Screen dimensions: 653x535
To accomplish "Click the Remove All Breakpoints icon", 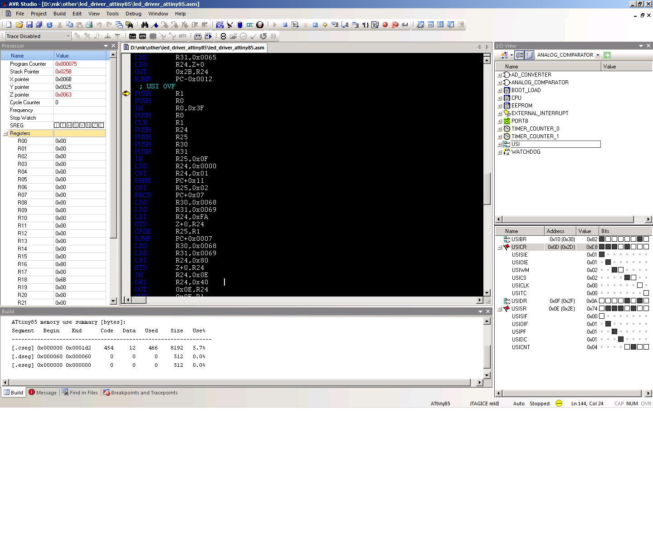I will click(395, 25).
